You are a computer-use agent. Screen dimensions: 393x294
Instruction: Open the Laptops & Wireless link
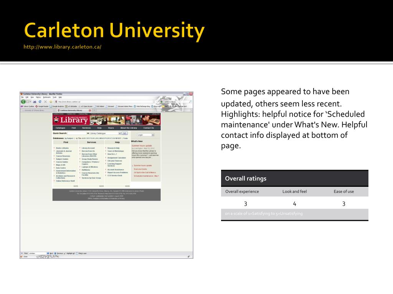pos(90,167)
